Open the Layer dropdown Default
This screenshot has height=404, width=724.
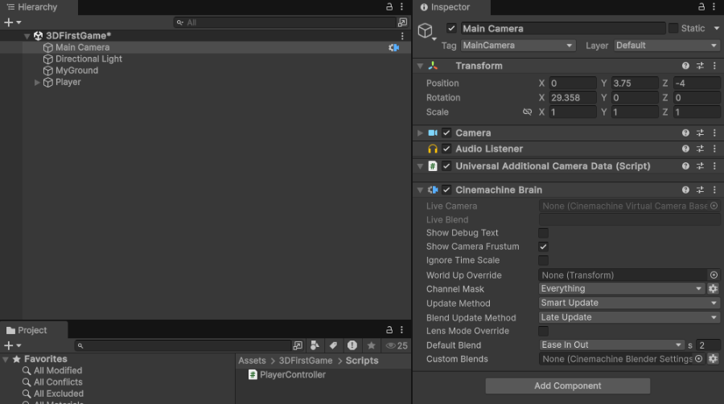click(667, 45)
